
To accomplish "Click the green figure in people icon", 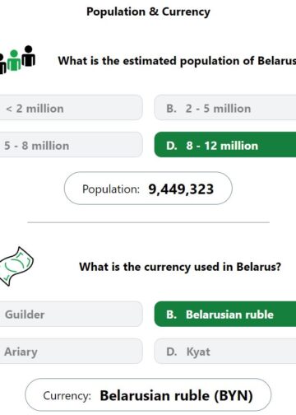I will 14,61.
